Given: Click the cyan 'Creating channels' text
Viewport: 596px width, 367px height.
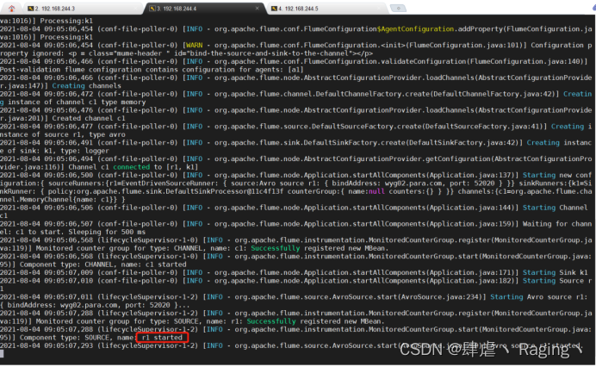Looking at the screenshot, I should coord(86,85).
